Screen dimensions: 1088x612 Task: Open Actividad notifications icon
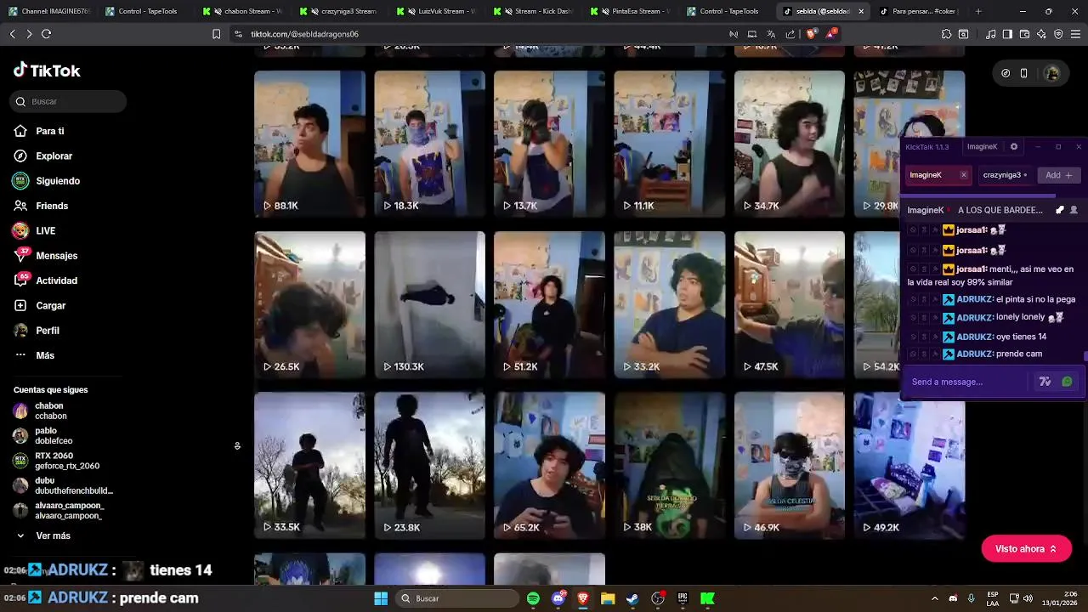[x=20, y=280]
